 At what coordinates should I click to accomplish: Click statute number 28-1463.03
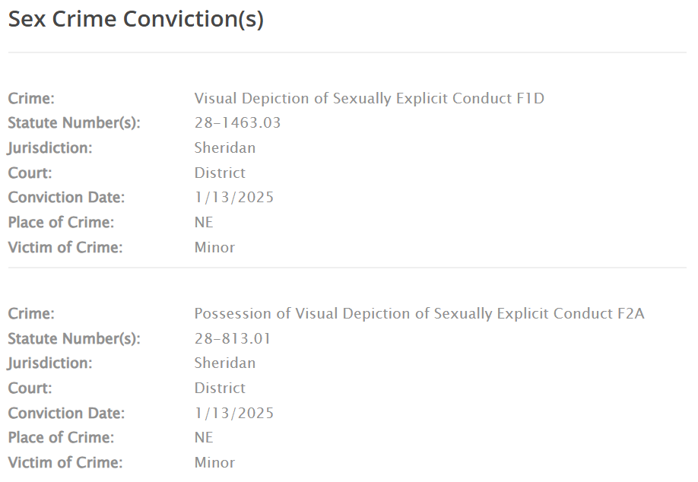[x=237, y=123]
